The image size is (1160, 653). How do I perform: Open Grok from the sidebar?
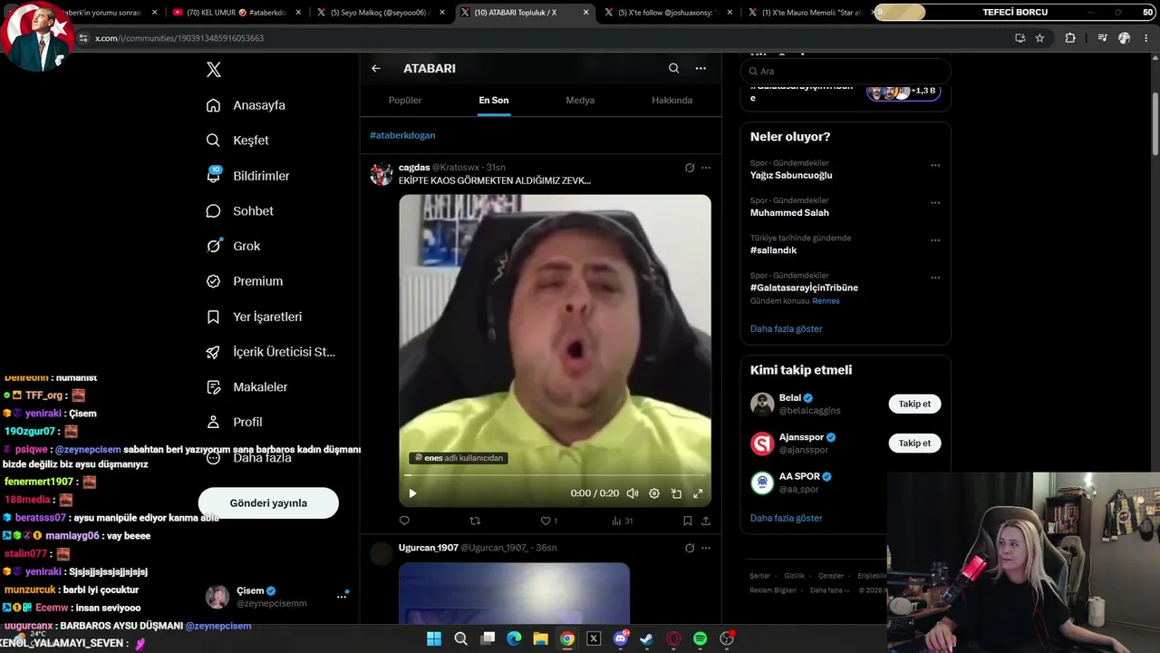tap(233, 246)
